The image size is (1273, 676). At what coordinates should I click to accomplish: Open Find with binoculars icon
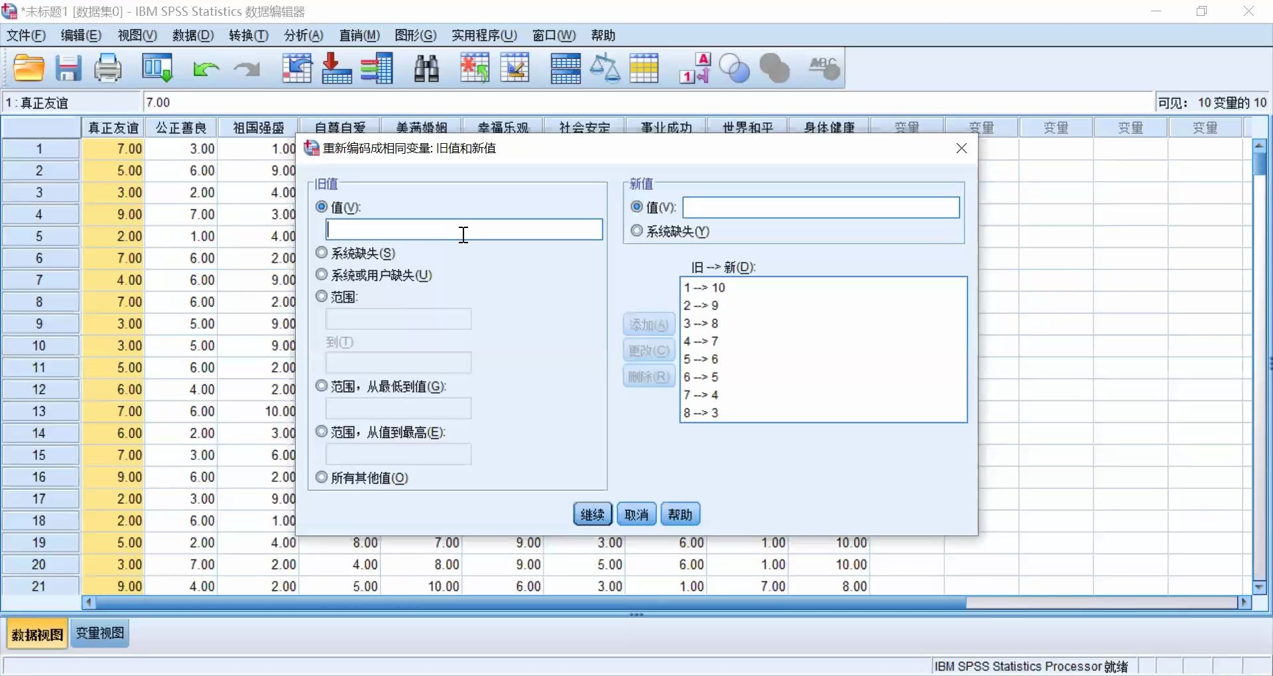click(x=426, y=68)
